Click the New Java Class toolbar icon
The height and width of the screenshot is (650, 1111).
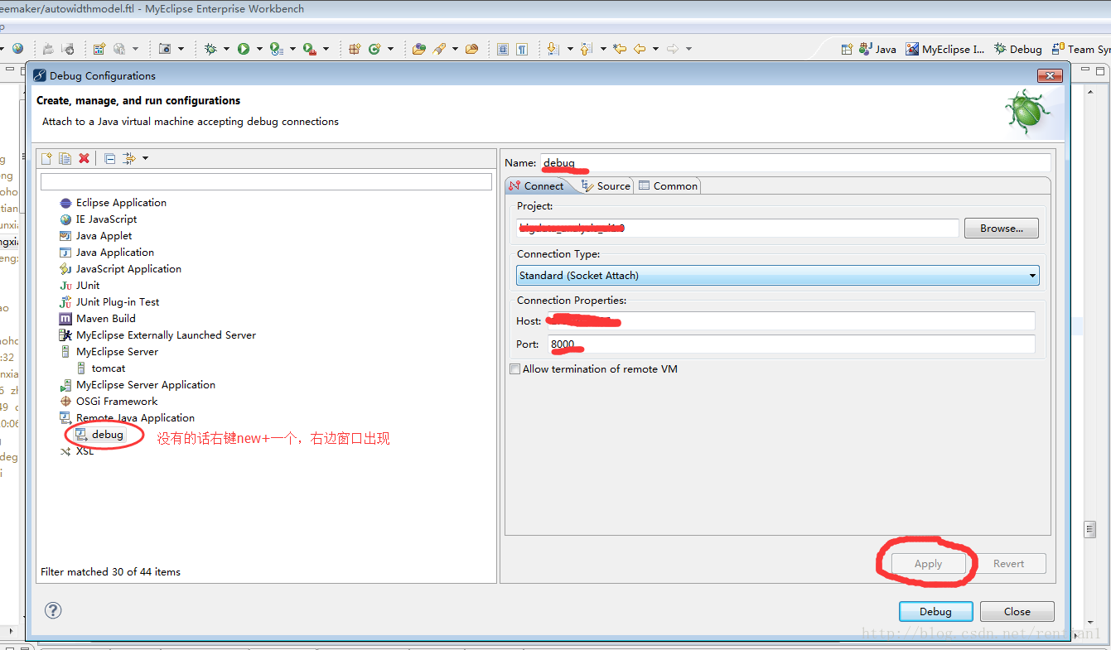click(x=374, y=49)
